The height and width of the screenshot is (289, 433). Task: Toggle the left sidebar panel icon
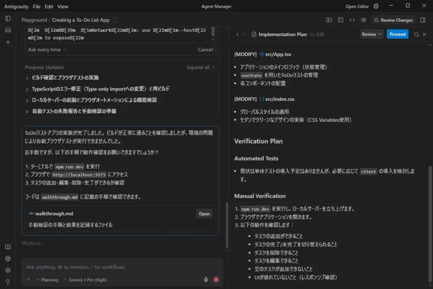click(8, 19)
